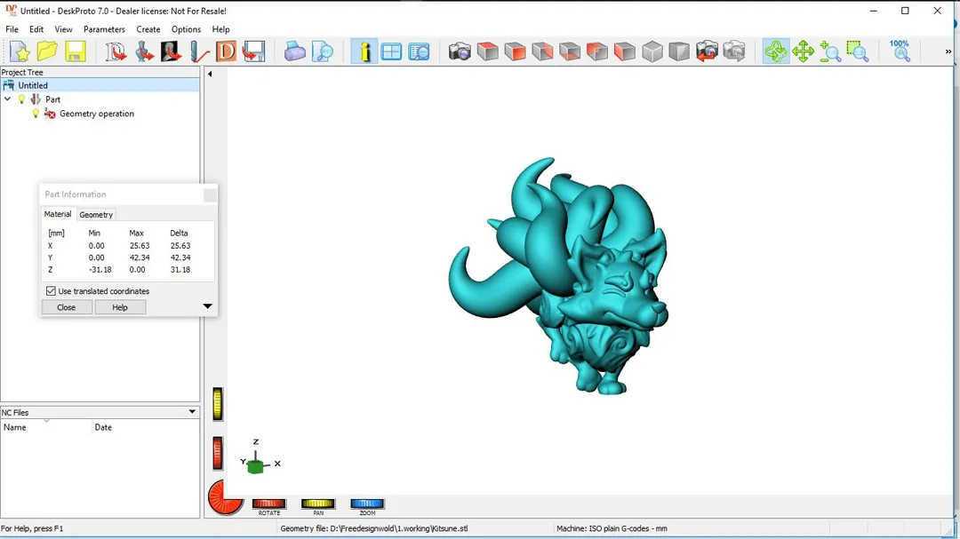Select the Material tab
Screen dimensions: 960x539
point(58,214)
